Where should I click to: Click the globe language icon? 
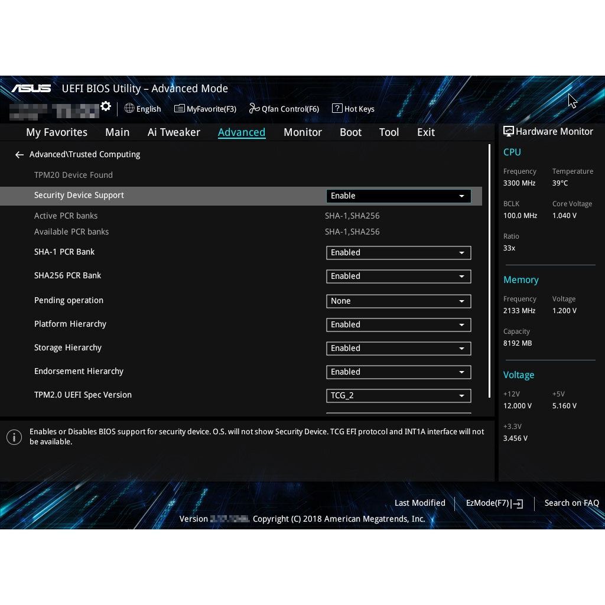(x=129, y=109)
